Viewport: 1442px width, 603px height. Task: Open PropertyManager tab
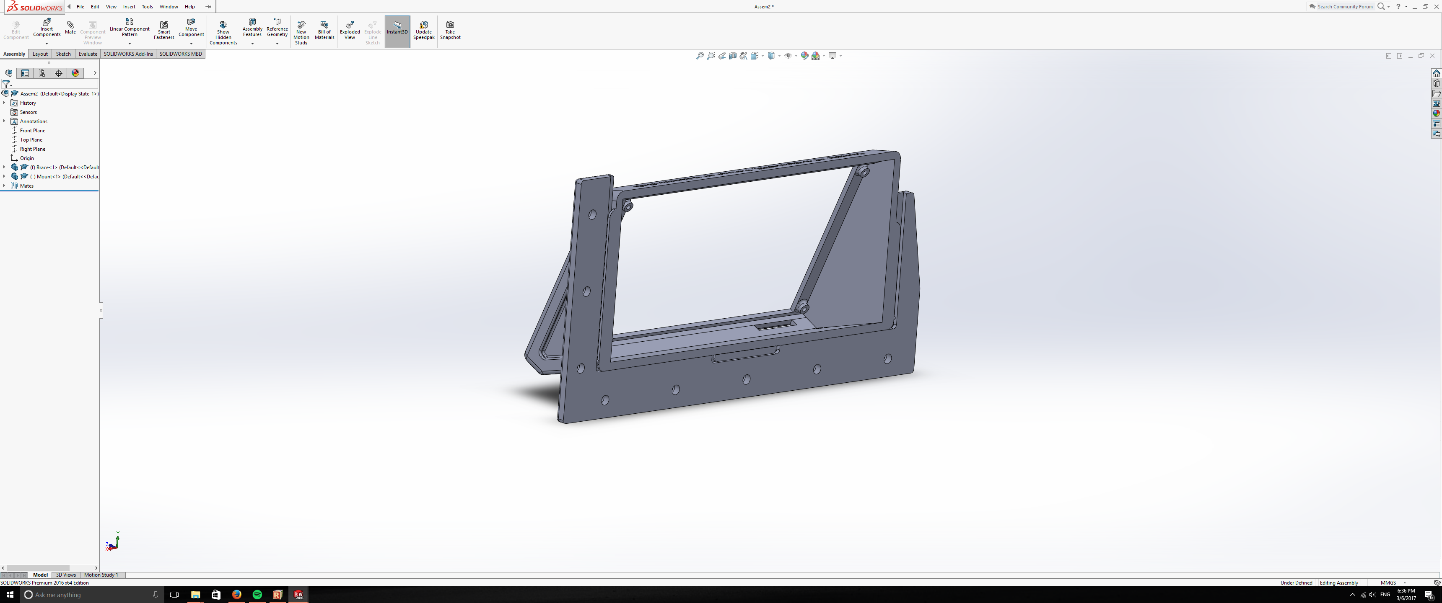[25, 73]
